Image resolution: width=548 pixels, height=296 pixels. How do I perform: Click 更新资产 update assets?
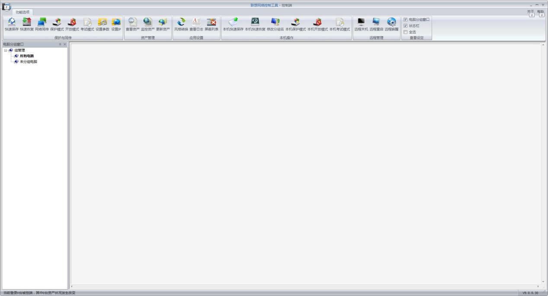pos(163,25)
